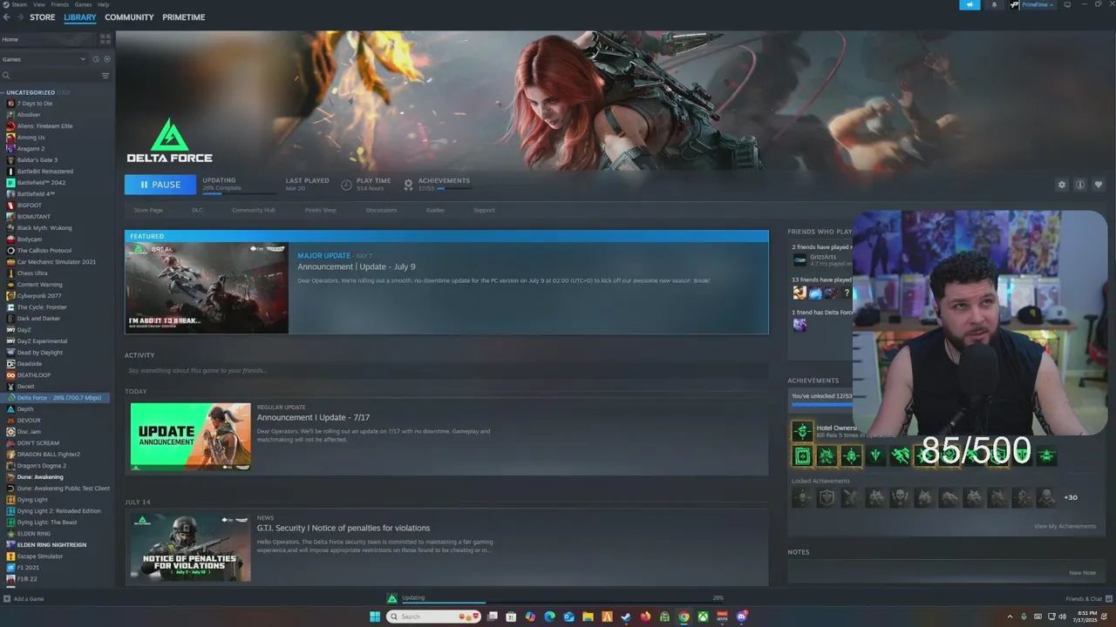The height and width of the screenshot is (627, 1116).
Task: Add Delta Force to favorites heart icon
Action: pyautogui.click(x=1098, y=185)
